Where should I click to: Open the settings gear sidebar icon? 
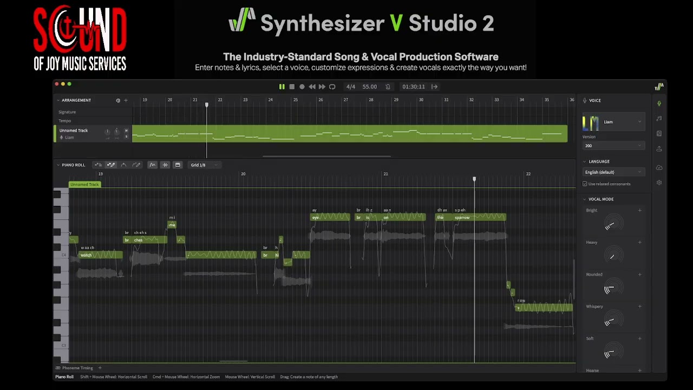[x=659, y=183]
